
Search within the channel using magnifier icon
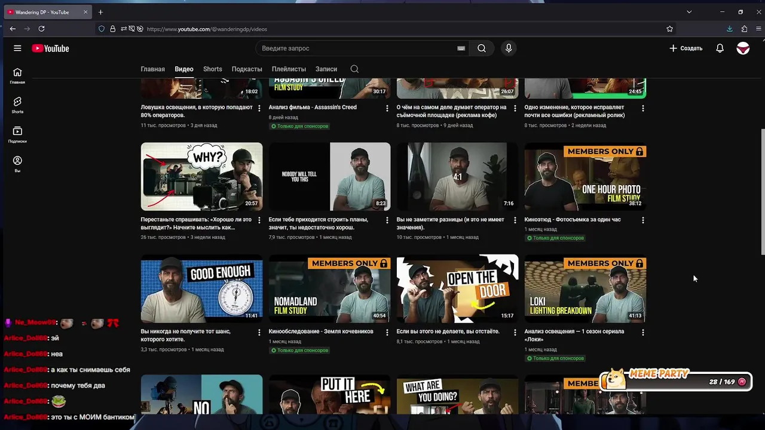(354, 69)
